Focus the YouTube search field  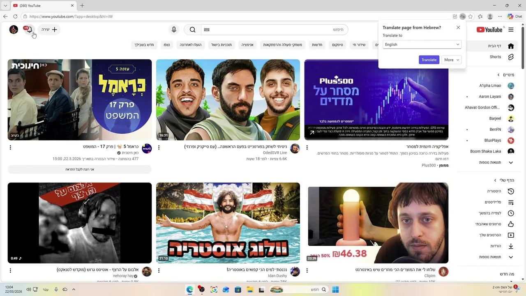point(275,30)
